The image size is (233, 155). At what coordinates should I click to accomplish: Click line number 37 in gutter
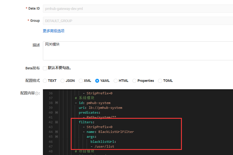[x=51, y=98]
